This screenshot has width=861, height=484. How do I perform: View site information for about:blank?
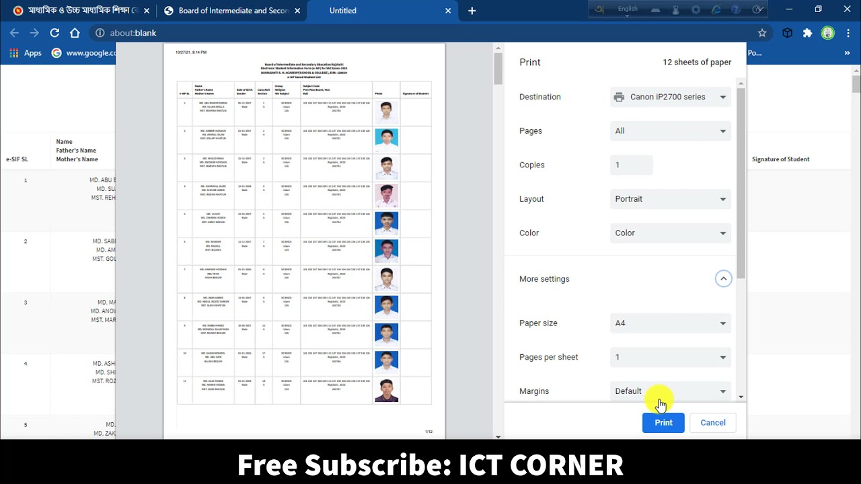100,33
